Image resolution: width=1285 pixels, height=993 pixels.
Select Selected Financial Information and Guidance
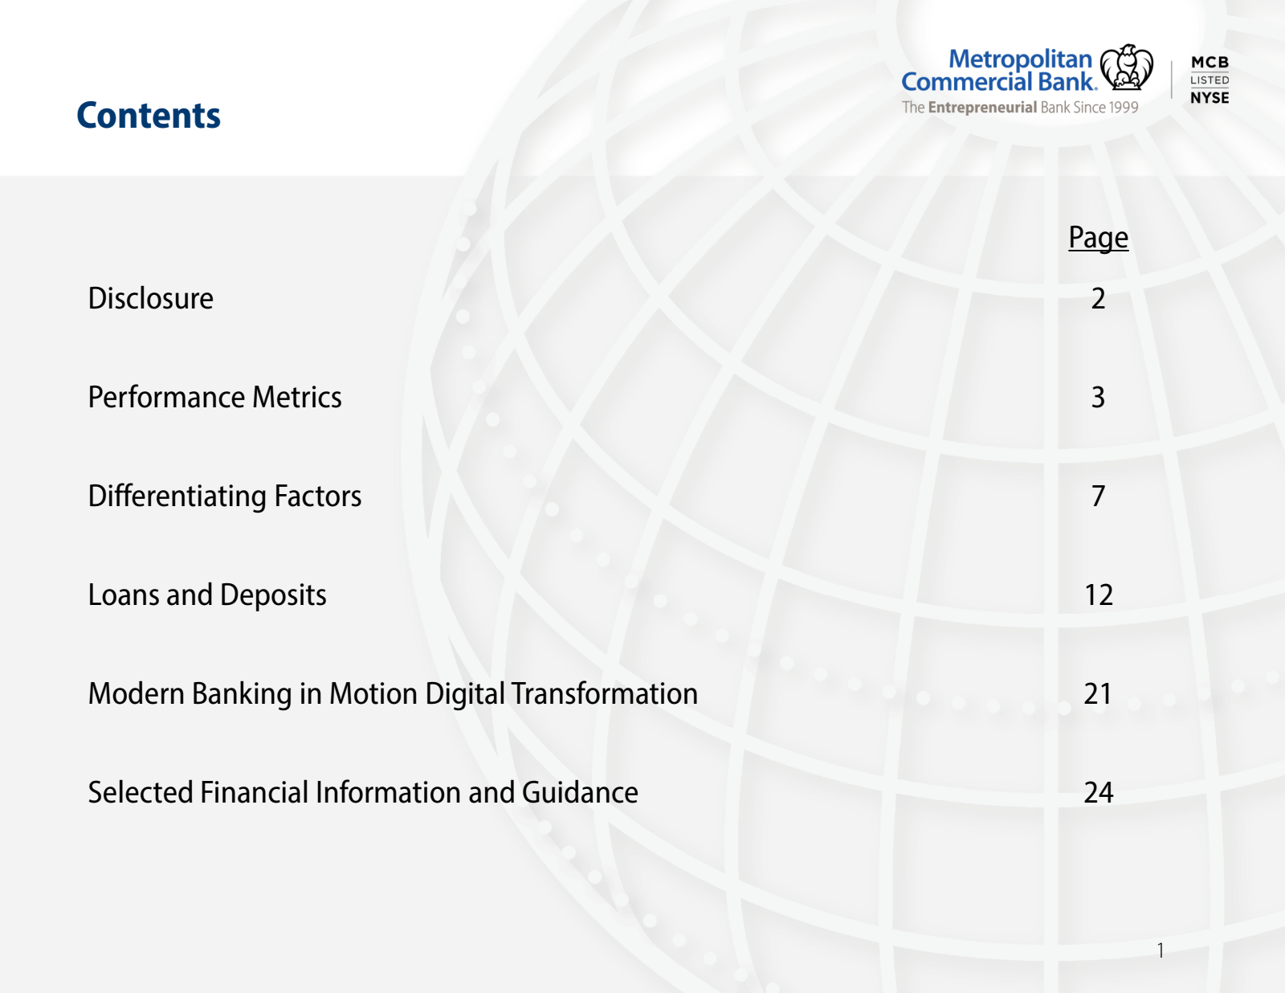(363, 792)
